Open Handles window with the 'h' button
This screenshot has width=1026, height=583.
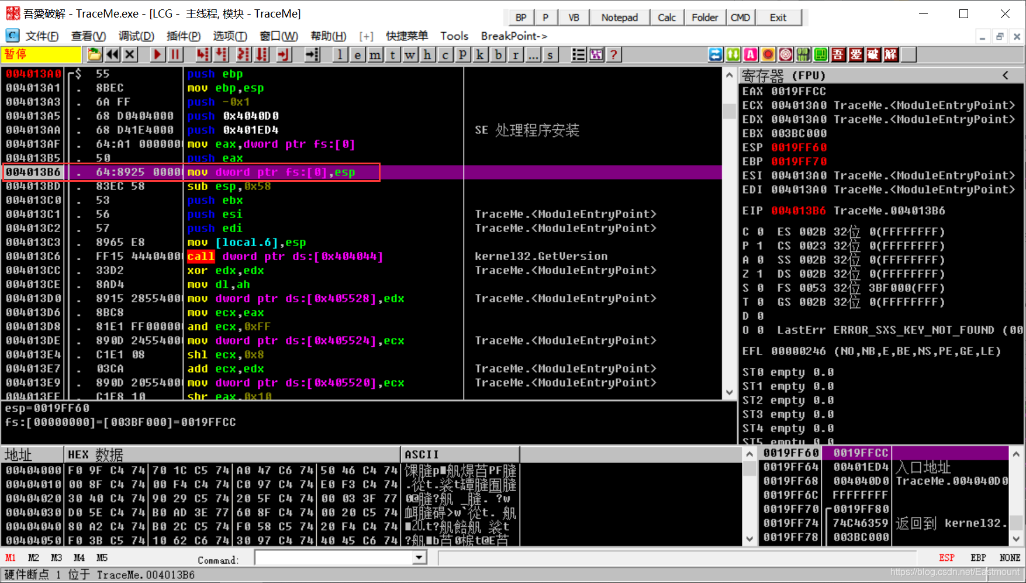428,55
